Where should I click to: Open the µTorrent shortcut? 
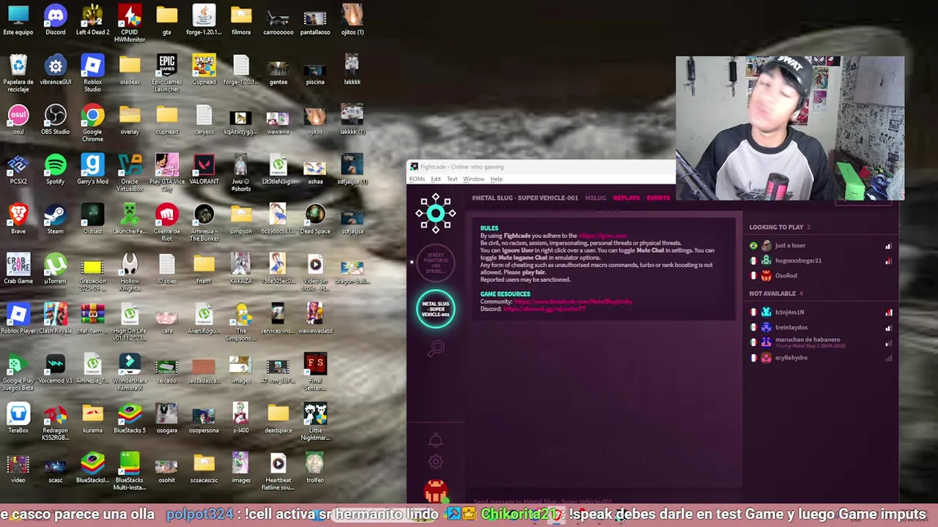pyautogui.click(x=55, y=269)
